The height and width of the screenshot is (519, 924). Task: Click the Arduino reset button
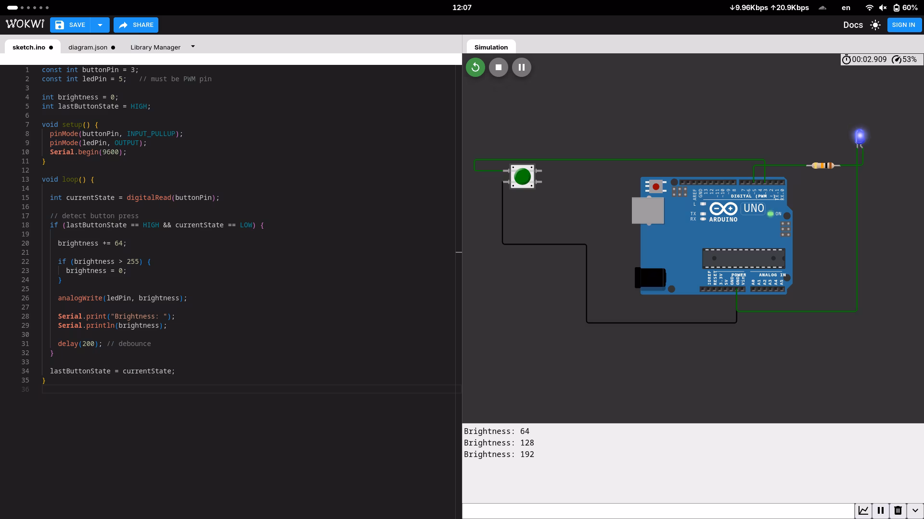655,186
